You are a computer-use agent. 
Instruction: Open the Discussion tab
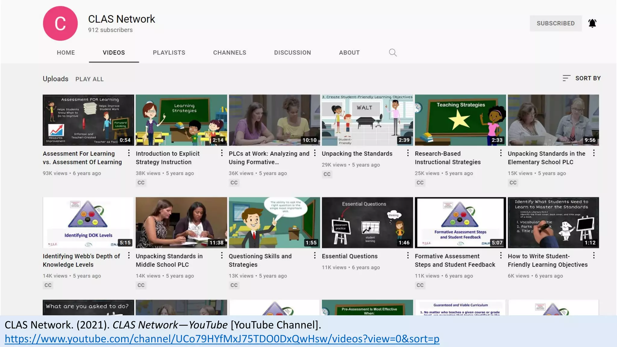[293, 53]
